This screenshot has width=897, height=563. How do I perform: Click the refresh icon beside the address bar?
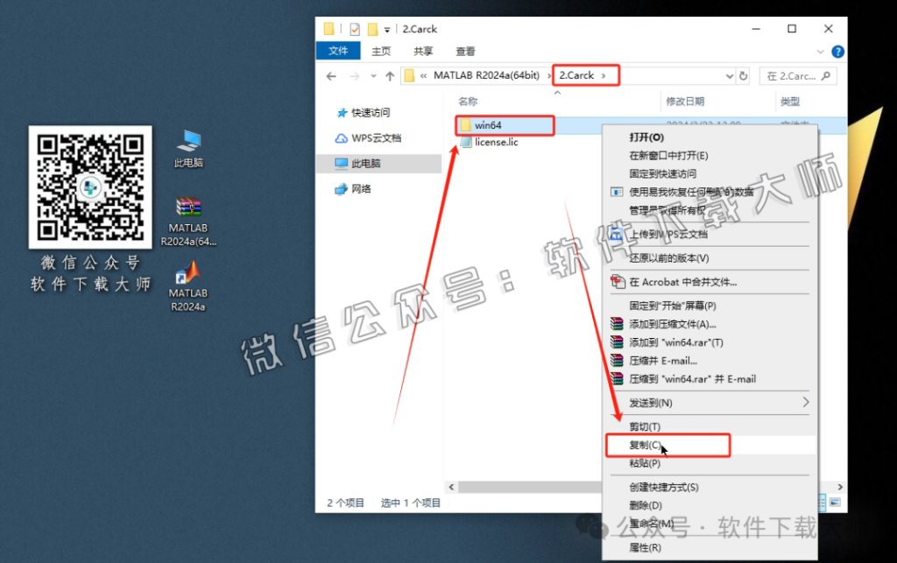tap(743, 75)
